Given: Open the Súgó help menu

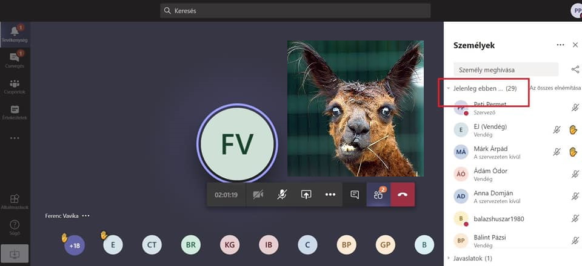Looking at the screenshot, I should [x=15, y=227].
